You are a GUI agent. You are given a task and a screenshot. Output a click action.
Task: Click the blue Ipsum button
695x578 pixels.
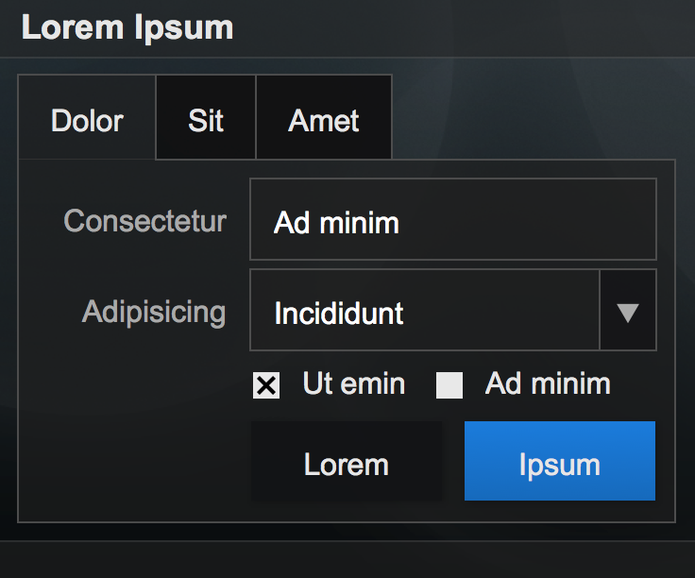point(559,462)
